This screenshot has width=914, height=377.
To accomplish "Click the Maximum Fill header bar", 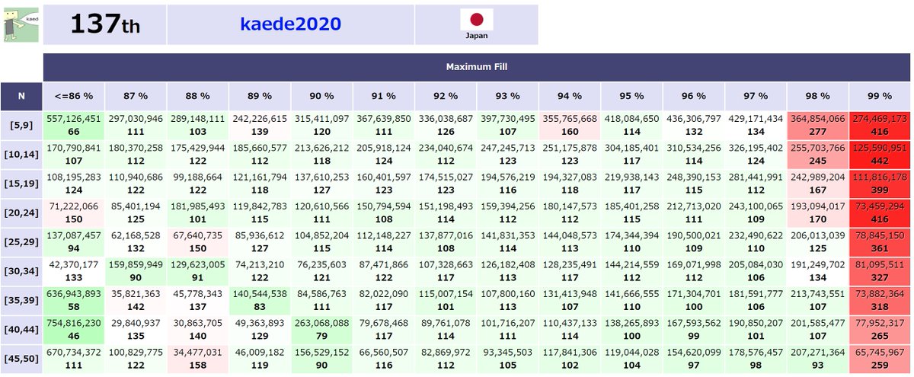I will tap(477, 67).
